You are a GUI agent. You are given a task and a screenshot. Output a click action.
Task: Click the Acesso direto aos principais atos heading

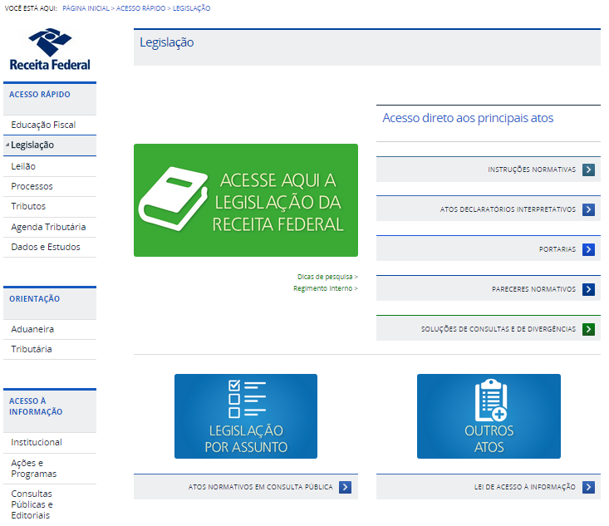pyautogui.click(x=468, y=118)
